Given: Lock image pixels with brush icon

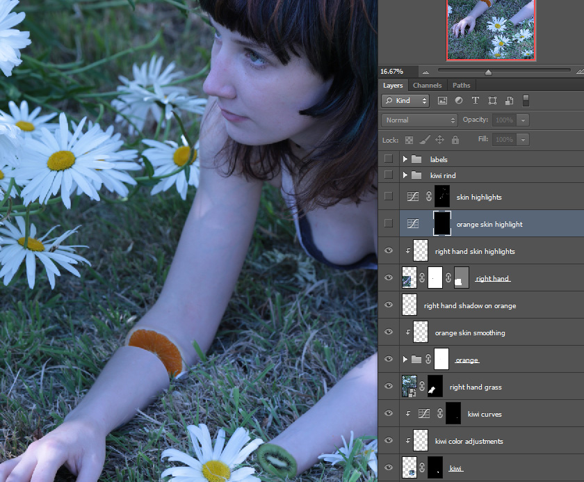Looking at the screenshot, I should [425, 140].
